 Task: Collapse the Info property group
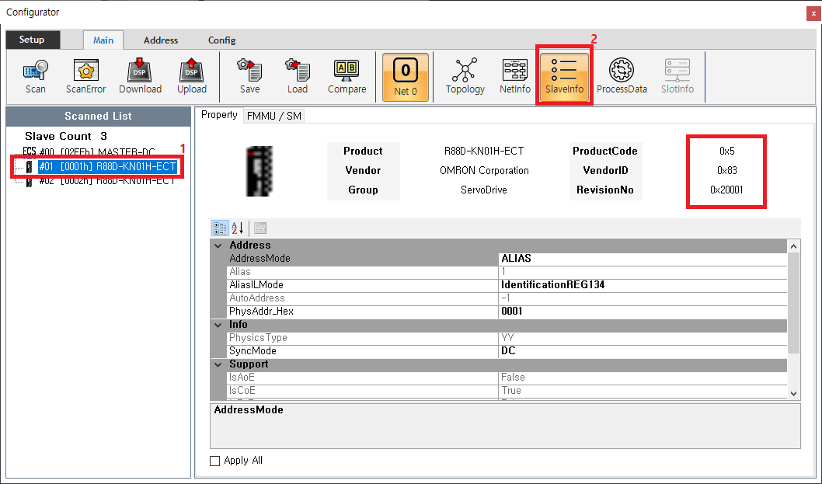[x=218, y=325]
